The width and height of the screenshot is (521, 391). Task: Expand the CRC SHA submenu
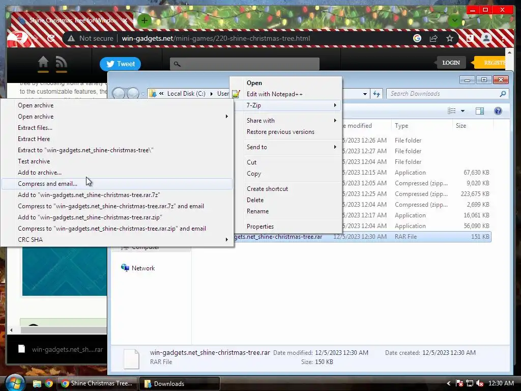click(x=117, y=240)
